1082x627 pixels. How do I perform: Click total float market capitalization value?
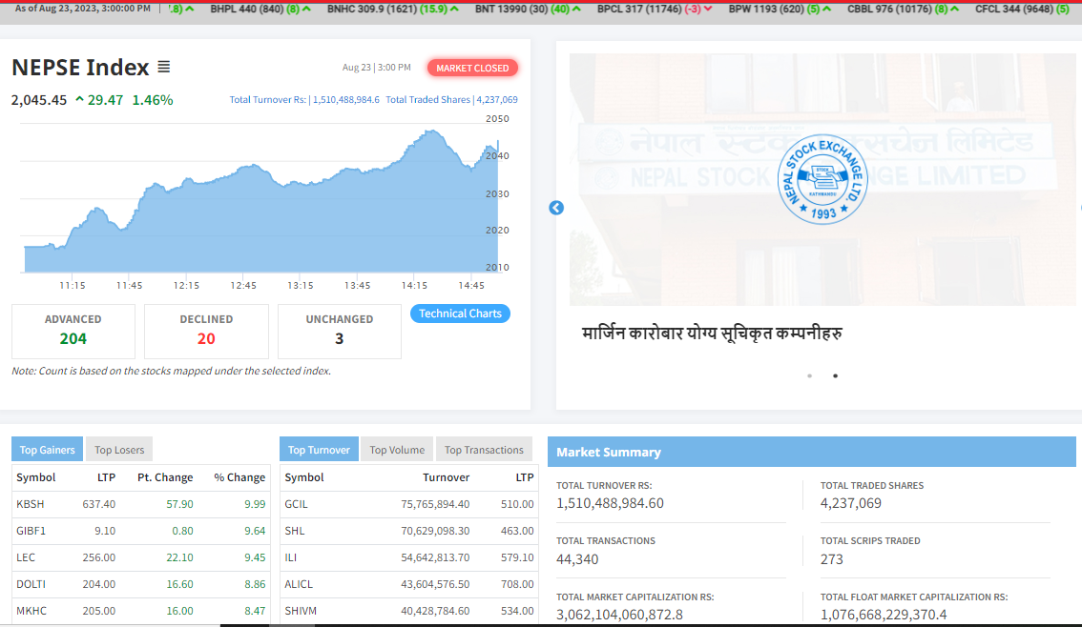(884, 615)
